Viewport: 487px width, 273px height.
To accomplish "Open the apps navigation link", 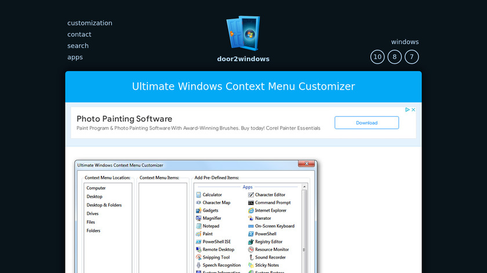I will (75, 57).
